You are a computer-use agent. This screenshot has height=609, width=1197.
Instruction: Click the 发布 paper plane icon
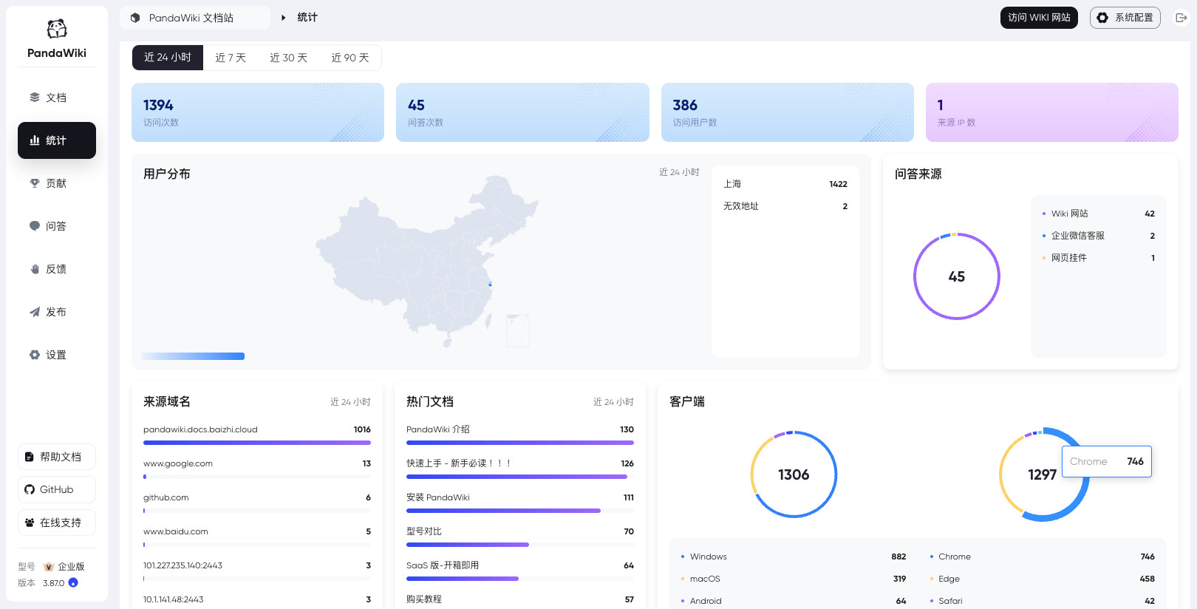pos(35,312)
